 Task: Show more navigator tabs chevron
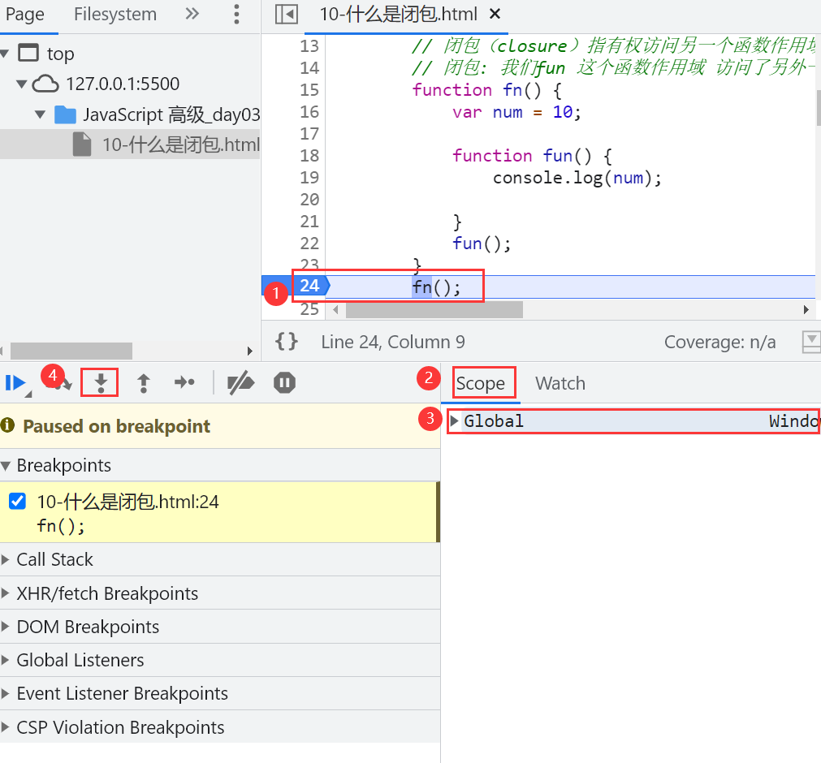[x=192, y=15]
